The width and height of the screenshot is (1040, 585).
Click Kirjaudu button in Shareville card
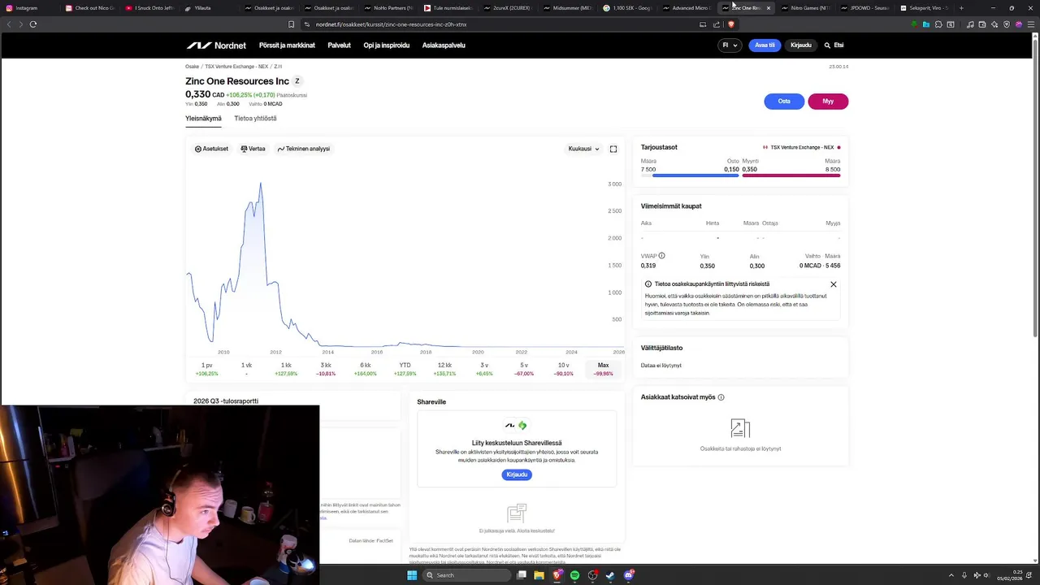[517, 474]
